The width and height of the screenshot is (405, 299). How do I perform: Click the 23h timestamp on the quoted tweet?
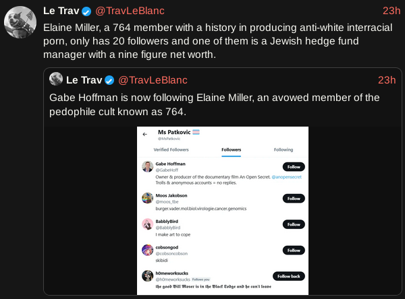(387, 80)
